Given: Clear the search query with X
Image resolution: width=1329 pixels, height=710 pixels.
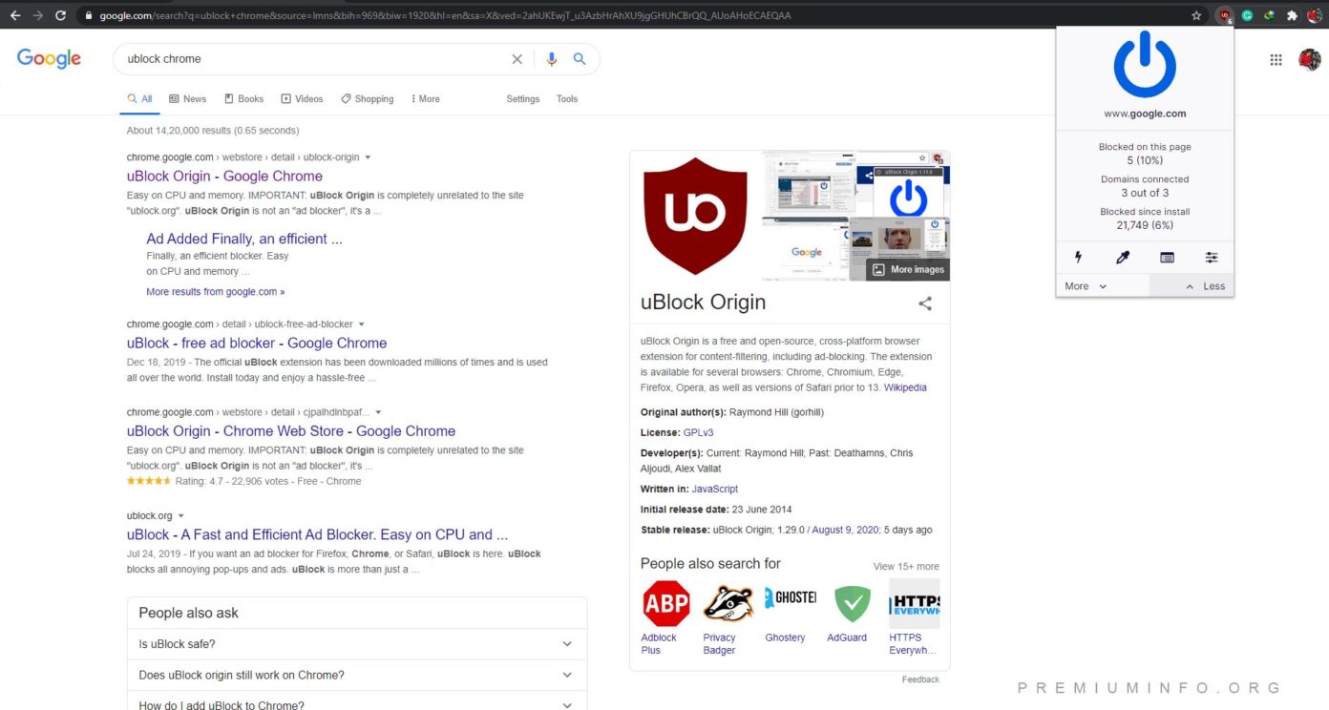Looking at the screenshot, I should pyautogui.click(x=517, y=59).
